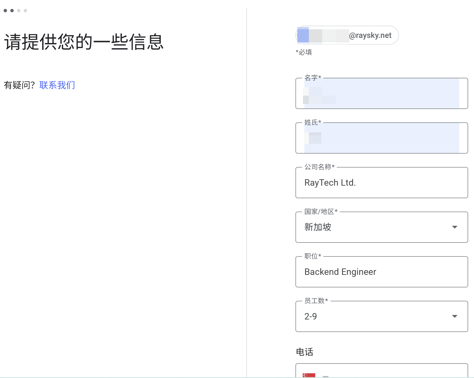The image size is (474, 378).
Task: Click the fourth progress step dot
Action: point(25,11)
